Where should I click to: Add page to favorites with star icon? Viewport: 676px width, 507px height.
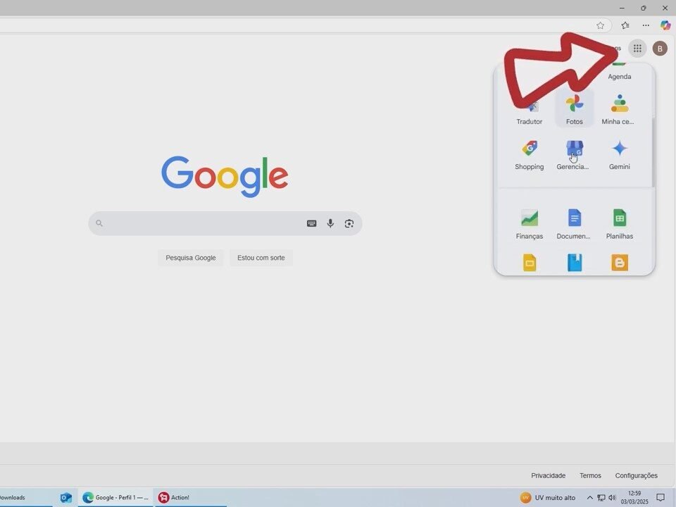click(x=601, y=25)
